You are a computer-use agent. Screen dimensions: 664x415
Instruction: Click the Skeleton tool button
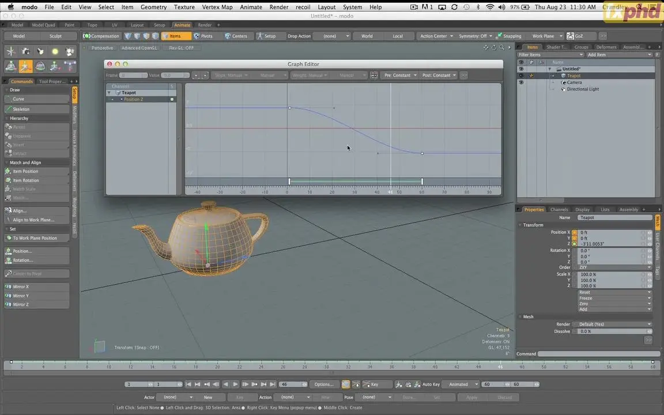36,110
